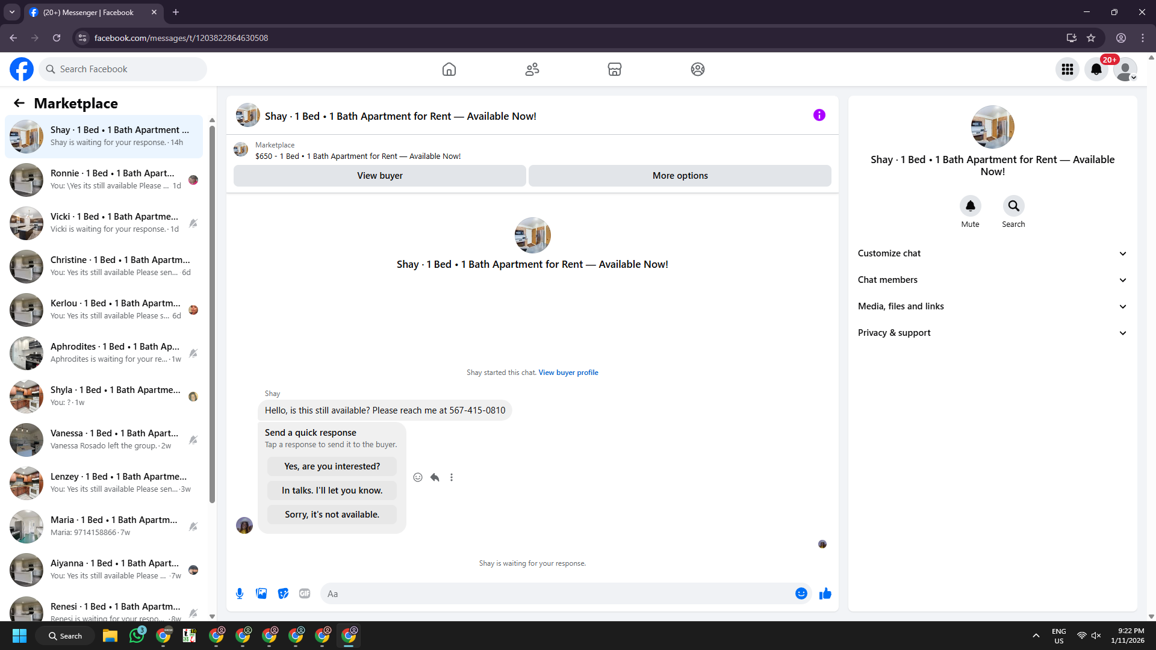
Task: Send a thumbs-up like
Action: click(825, 593)
